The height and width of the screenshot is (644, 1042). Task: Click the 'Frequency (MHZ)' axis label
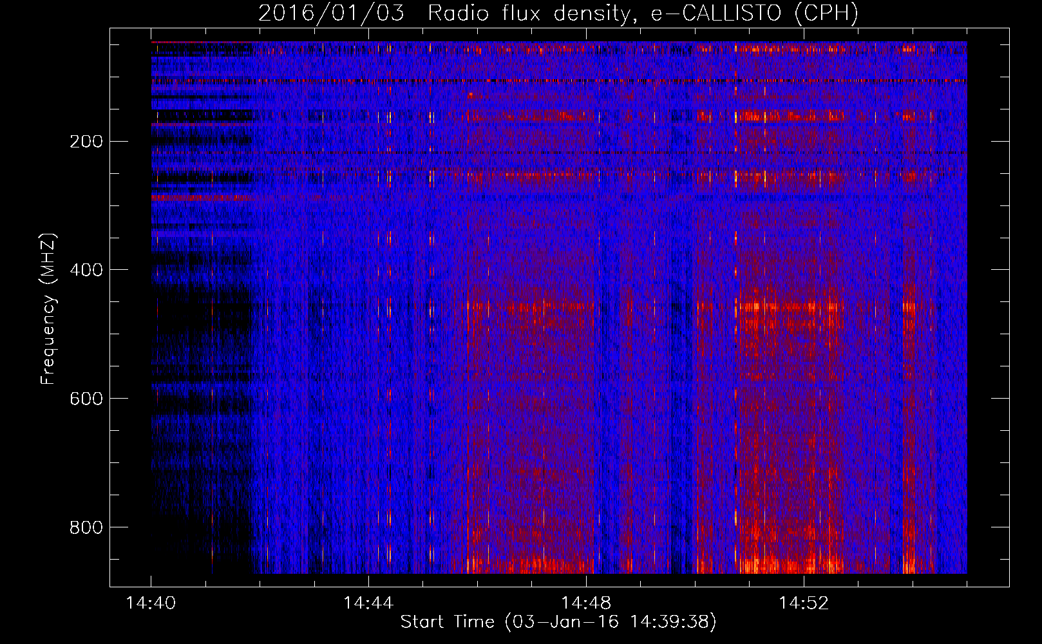coord(48,309)
